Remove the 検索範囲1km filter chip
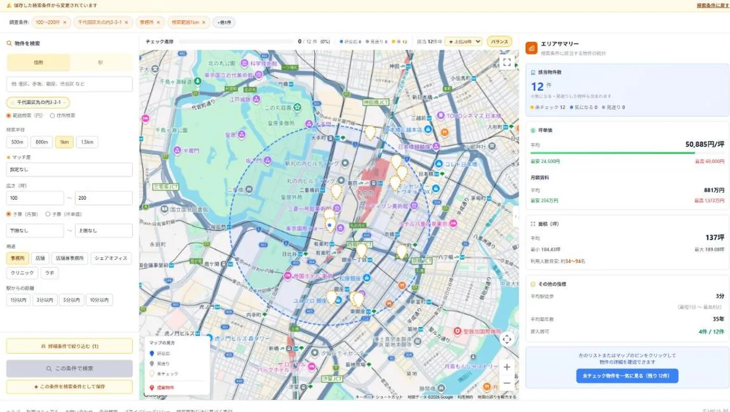Image resolution: width=730 pixels, height=412 pixels. [204, 22]
